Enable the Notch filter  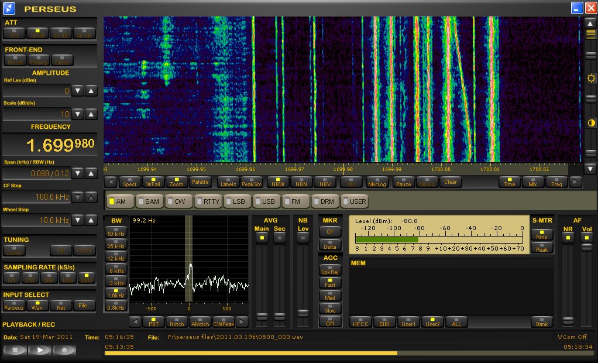(177, 322)
